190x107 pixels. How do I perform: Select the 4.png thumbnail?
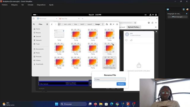coord(110,34)
